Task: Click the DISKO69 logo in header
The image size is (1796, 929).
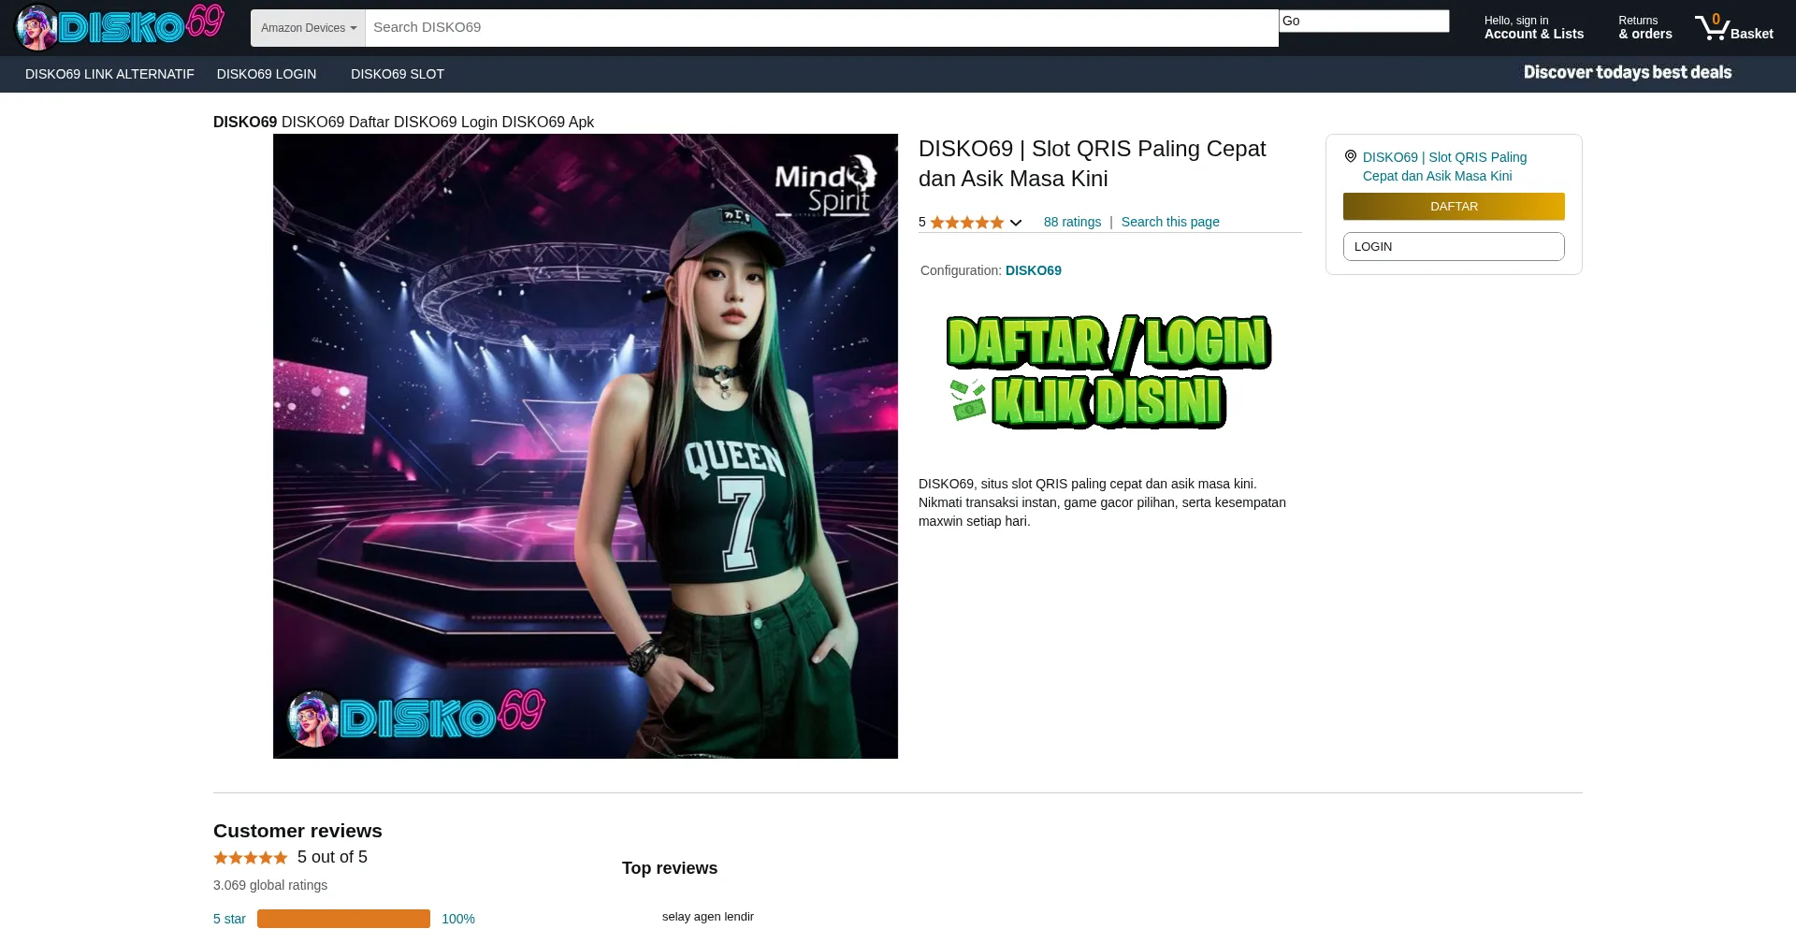Action: [x=120, y=27]
